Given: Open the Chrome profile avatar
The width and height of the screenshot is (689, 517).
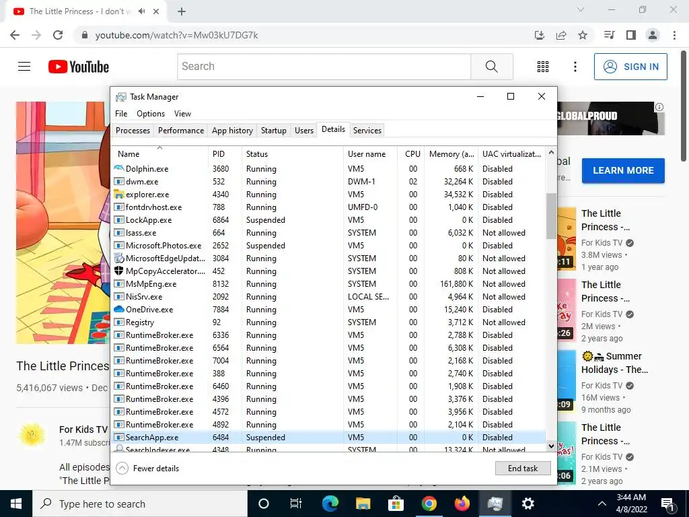Looking at the screenshot, I should point(653,35).
